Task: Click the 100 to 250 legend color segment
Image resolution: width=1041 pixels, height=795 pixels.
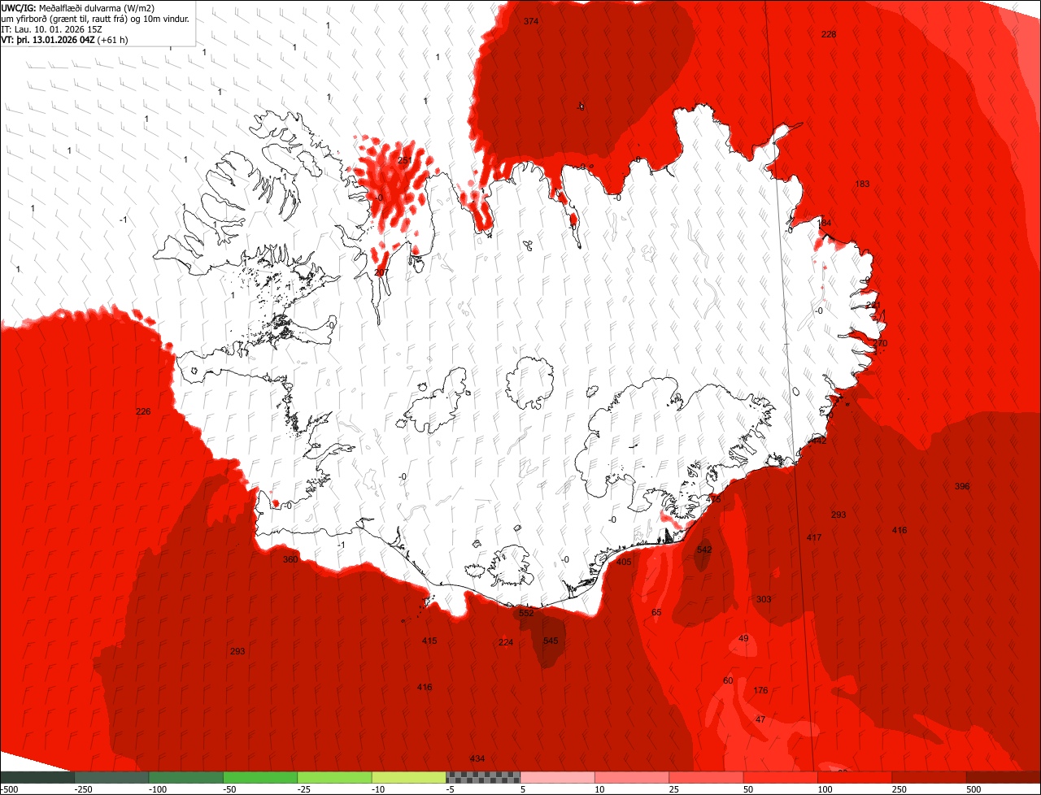Action: point(854,778)
